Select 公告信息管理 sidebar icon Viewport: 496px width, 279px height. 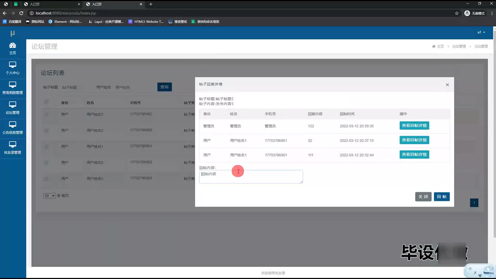click(x=12, y=125)
